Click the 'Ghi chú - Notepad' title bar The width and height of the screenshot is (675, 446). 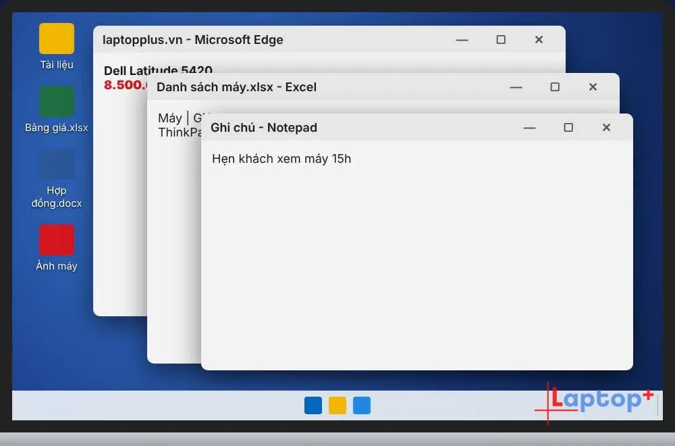(x=416, y=128)
